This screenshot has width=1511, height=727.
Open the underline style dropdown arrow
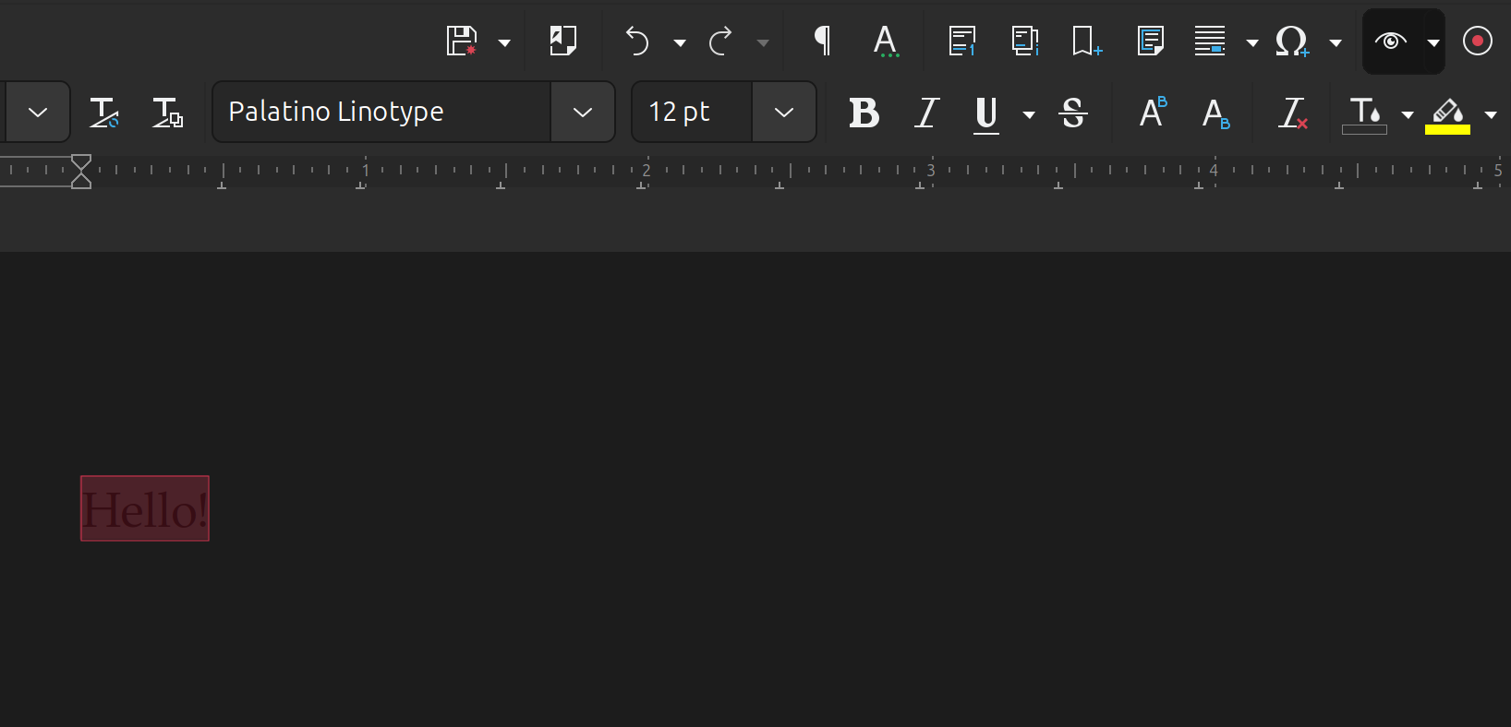click(x=1029, y=114)
